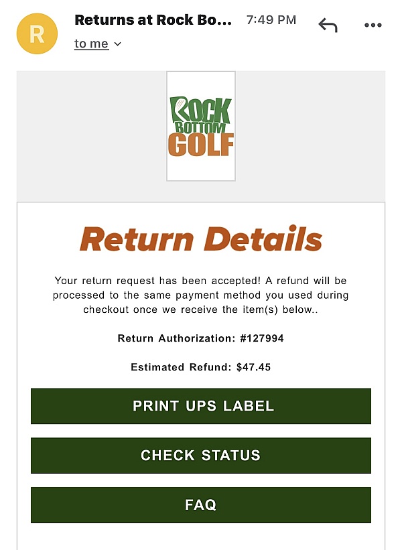Tap the reply arrow icon
This screenshot has width=402, height=550.
click(328, 25)
